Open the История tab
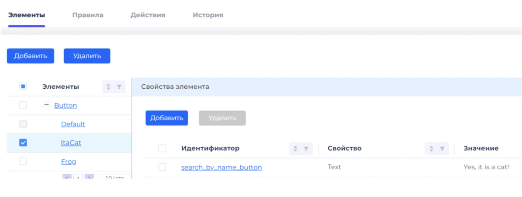The image size is (522, 197). click(x=208, y=15)
